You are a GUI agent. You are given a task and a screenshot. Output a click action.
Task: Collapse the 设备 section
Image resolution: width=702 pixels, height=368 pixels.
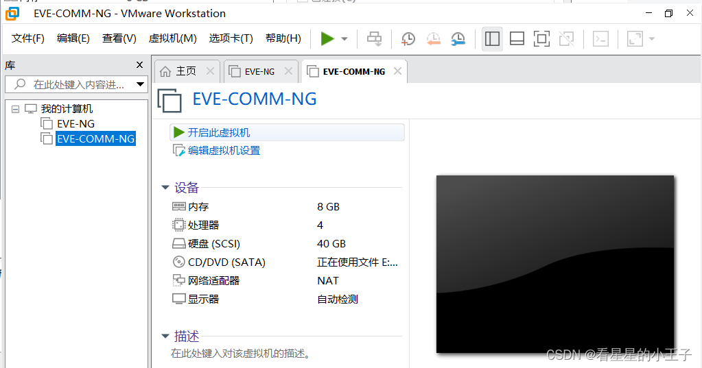[165, 187]
